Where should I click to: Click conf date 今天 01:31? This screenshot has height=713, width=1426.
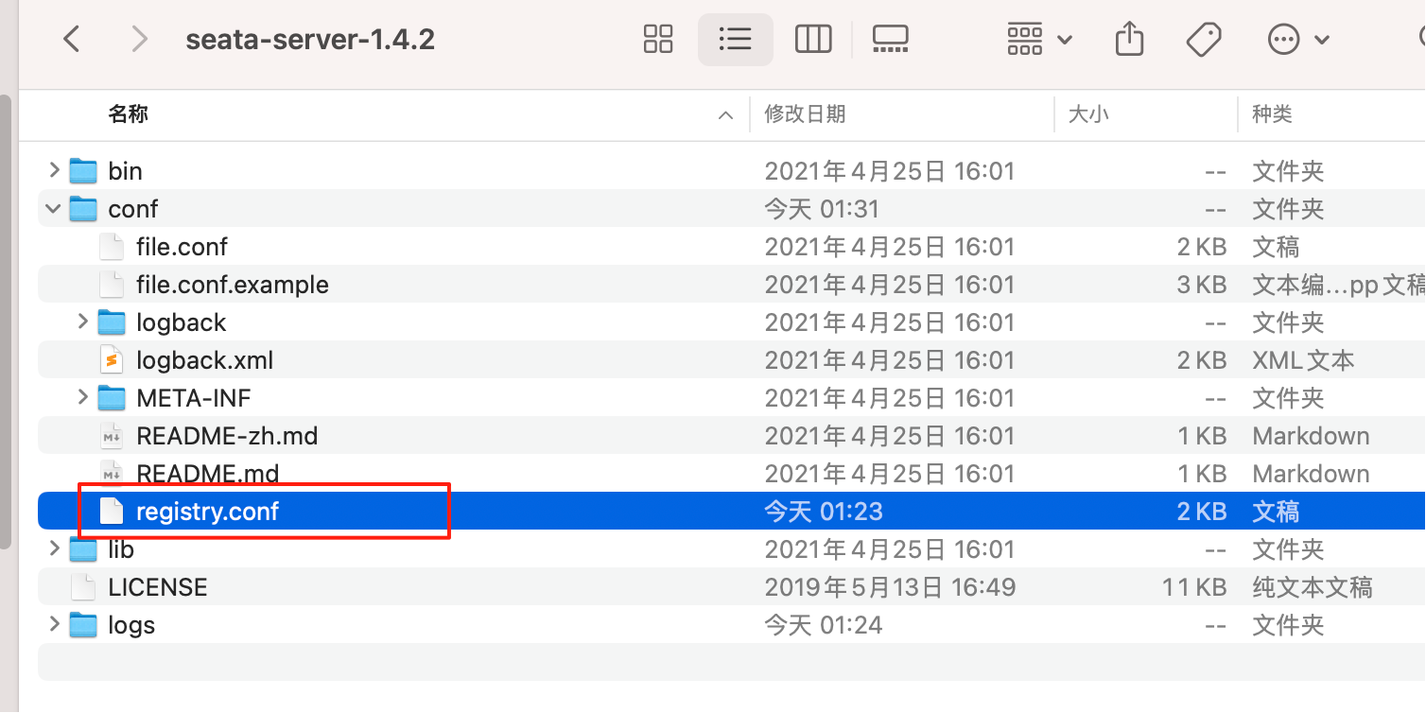822,209
